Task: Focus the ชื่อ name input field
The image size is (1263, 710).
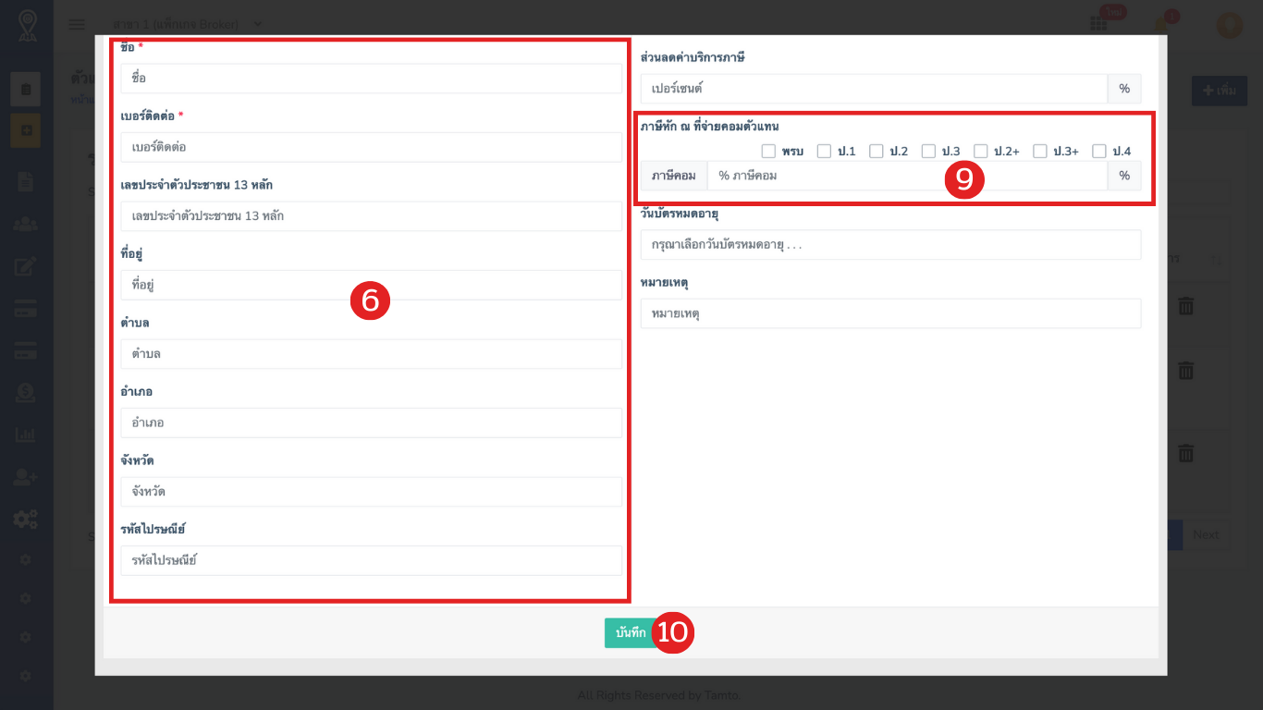Action: [372, 79]
